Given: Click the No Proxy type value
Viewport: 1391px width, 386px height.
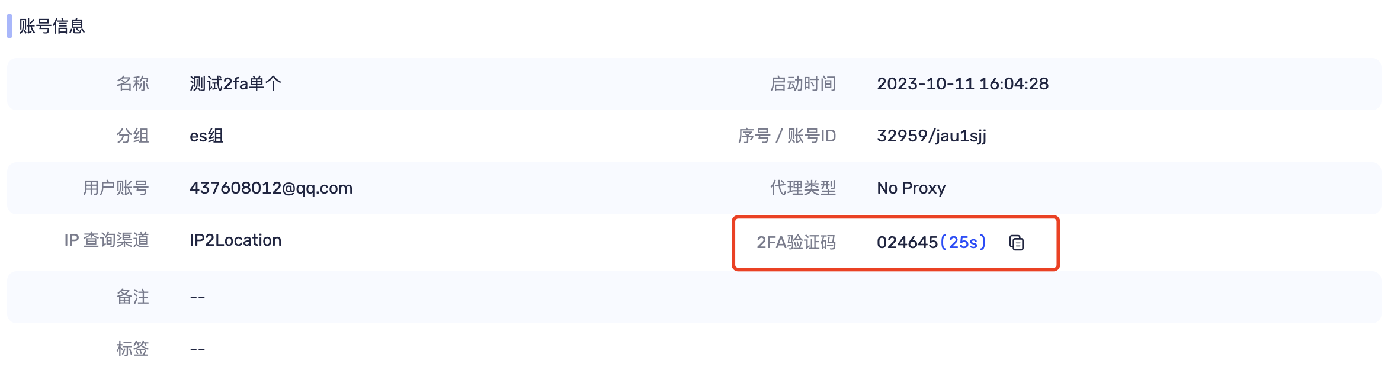Looking at the screenshot, I should point(911,188).
